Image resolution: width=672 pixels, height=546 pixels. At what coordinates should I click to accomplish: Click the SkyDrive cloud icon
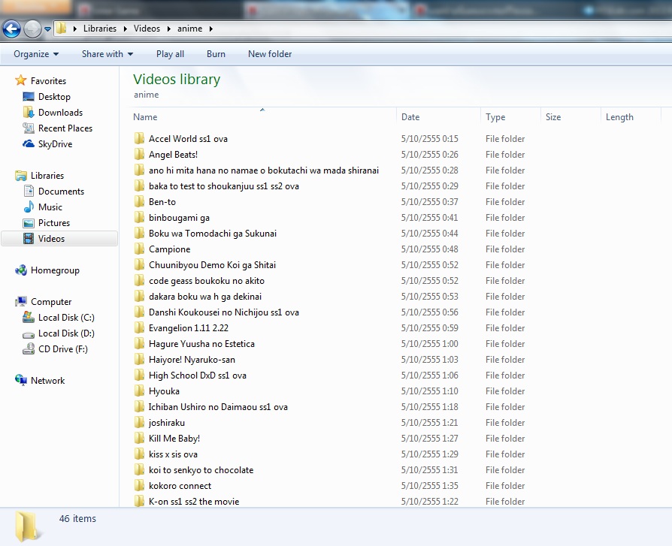click(x=29, y=144)
